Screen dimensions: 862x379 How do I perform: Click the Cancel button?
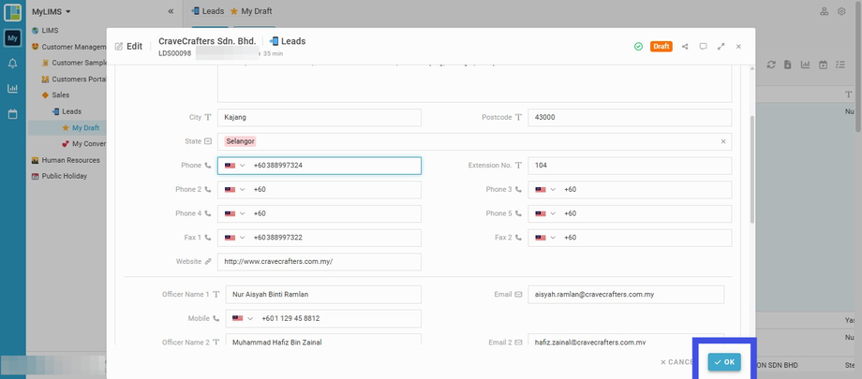point(676,362)
